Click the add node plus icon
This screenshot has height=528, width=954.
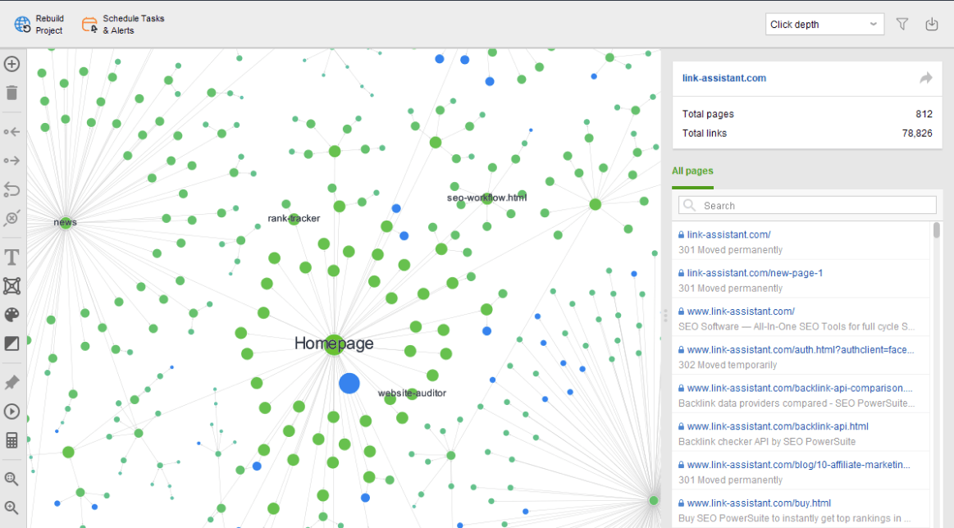pos(11,64)
